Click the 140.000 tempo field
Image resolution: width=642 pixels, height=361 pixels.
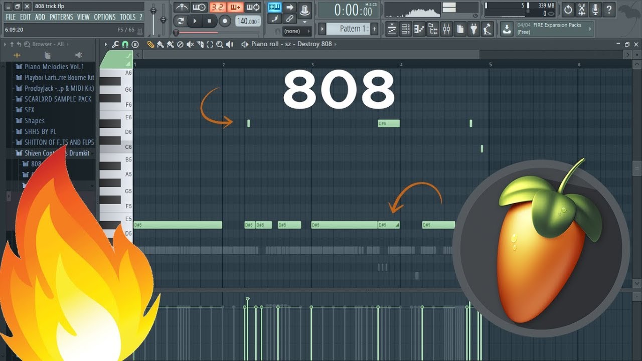point(248,21)
